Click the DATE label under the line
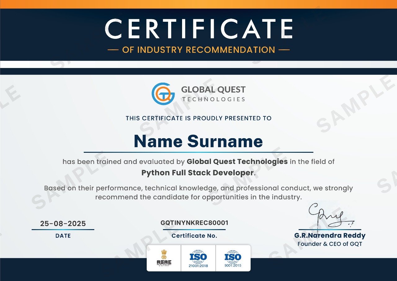This screenshot has height=281, width=397. click(x=63, y=236)
